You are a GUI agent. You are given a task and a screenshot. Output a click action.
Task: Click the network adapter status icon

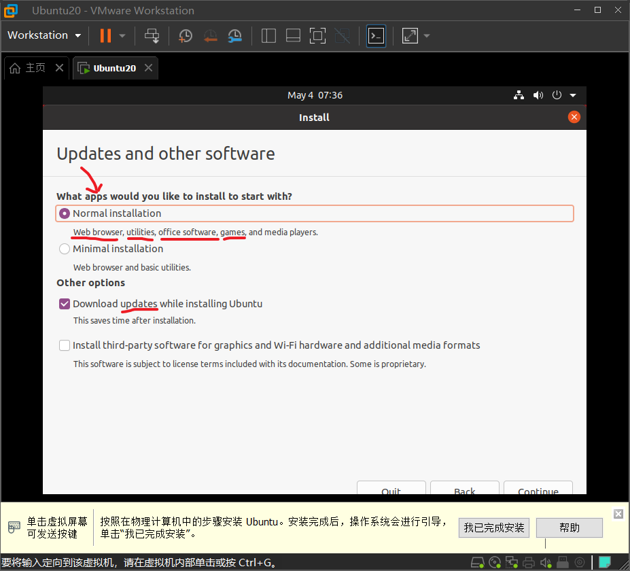(x=512, y=563)
